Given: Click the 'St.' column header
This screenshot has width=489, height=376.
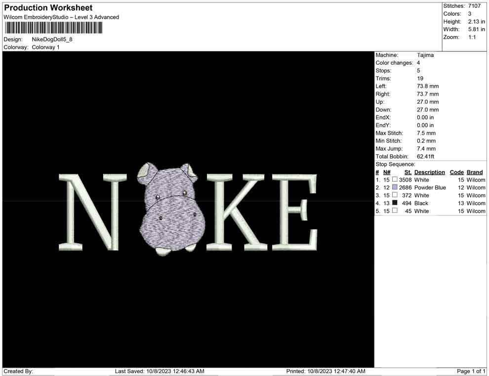Looking at the screenshot, I should tap(408, 172).
